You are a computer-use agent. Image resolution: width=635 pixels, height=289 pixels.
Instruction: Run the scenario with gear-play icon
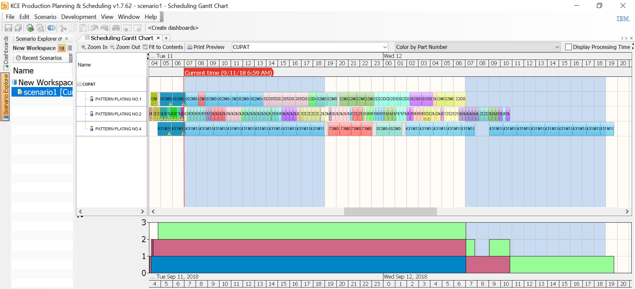30,28
